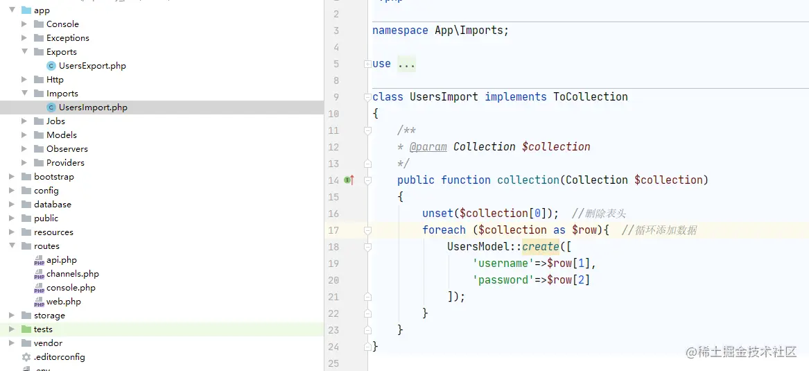Expand the Observers folder arrow

pyautogui.click(x=24, y=148)
